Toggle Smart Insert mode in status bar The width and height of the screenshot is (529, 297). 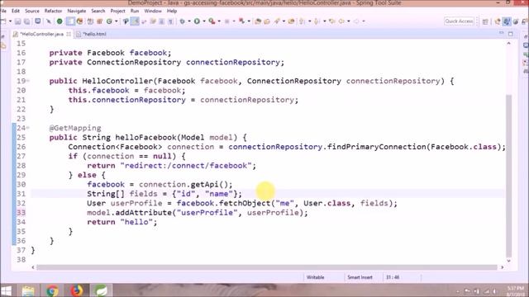(x=360, y=277)
